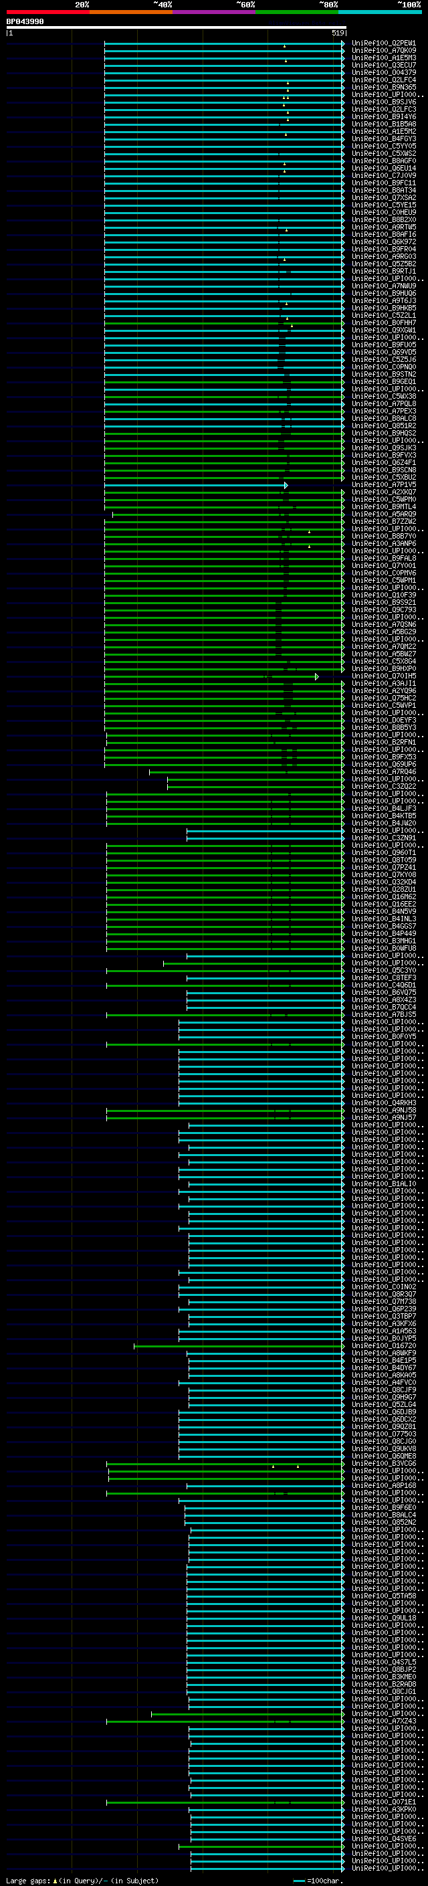This screenshot has height=1886, width=428.
Task: Select the UniRef100_Q16EE2 label
Action: coord(384,905)
